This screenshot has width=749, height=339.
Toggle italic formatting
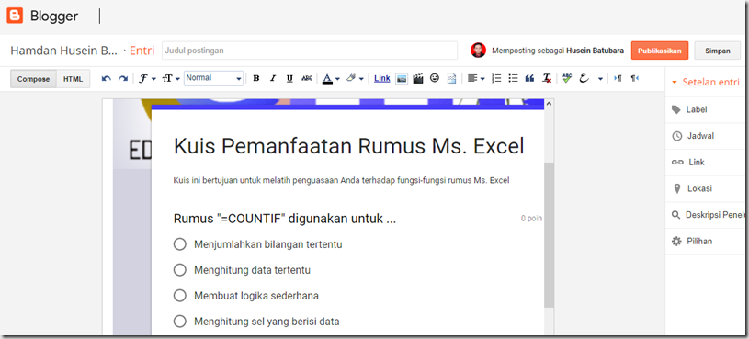tap(273, 79)
